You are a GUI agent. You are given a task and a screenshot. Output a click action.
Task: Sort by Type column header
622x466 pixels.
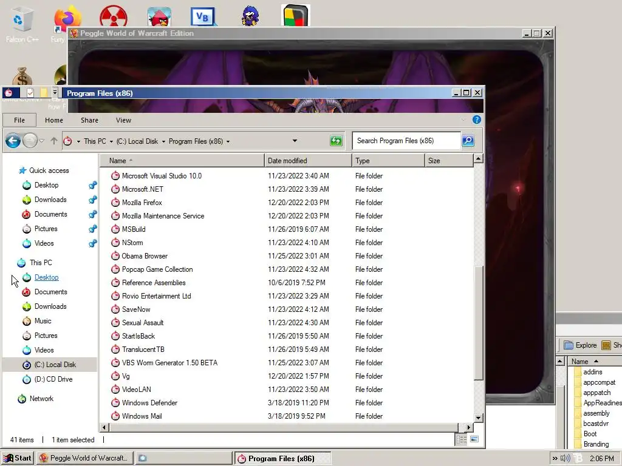(388, 160)
